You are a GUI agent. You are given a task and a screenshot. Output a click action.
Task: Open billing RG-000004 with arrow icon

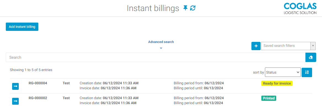[15, 86]
